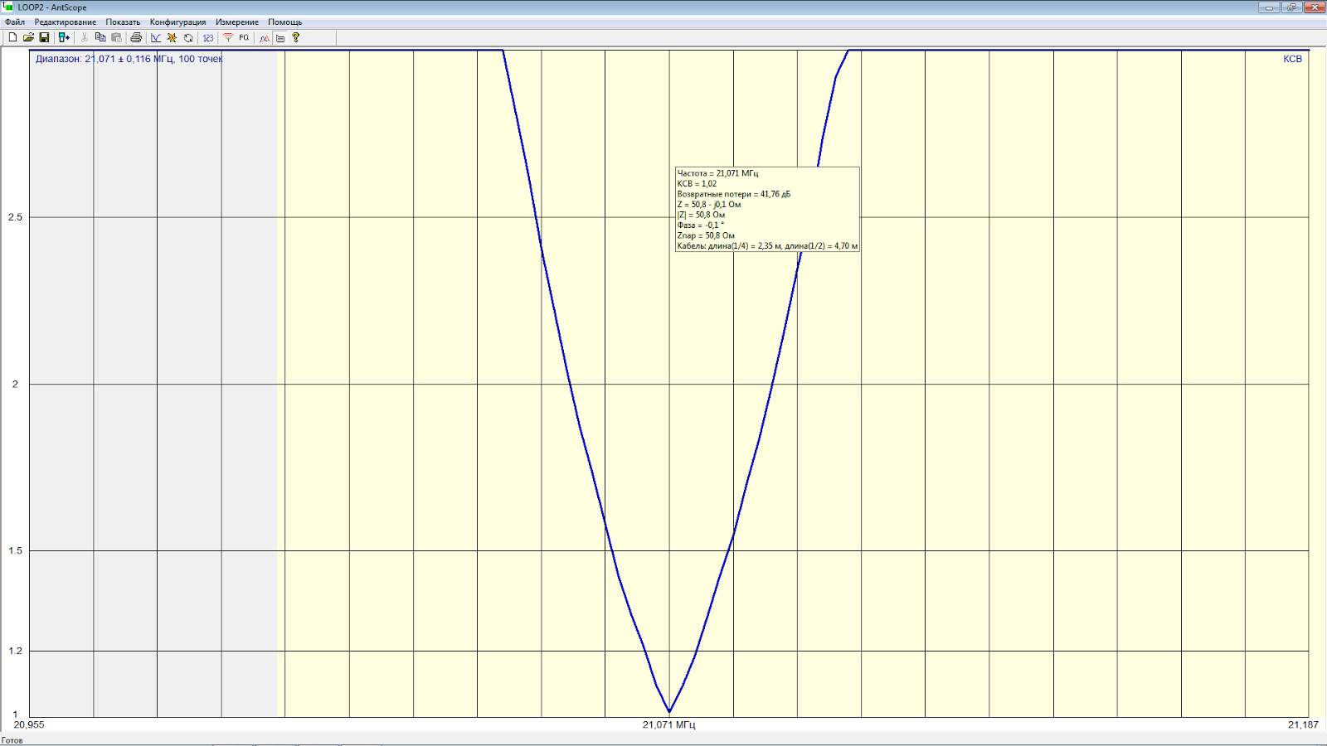Click the Кабель length line in the tooltip
Screen dimensions: 1327x746
point(767,246)
